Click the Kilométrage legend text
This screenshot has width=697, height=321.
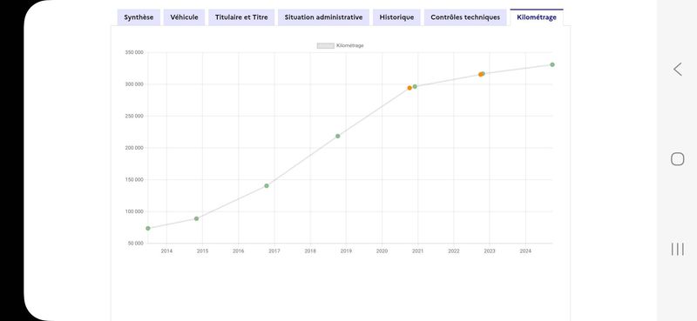point(350,46)
